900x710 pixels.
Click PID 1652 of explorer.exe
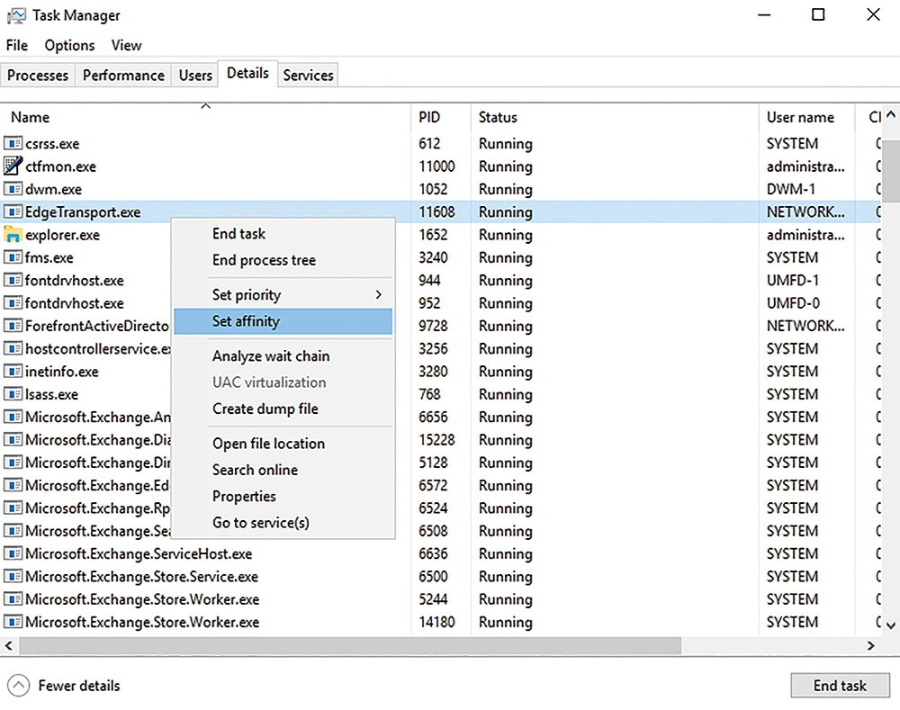[x=433, y=235]
